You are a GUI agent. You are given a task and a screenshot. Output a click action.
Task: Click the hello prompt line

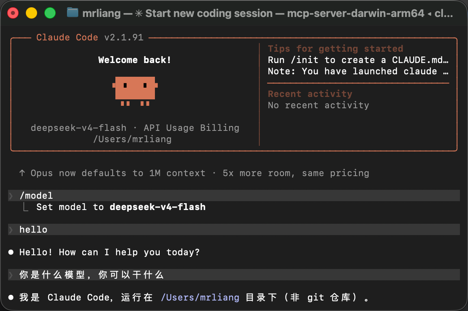(x=234, y=230)
